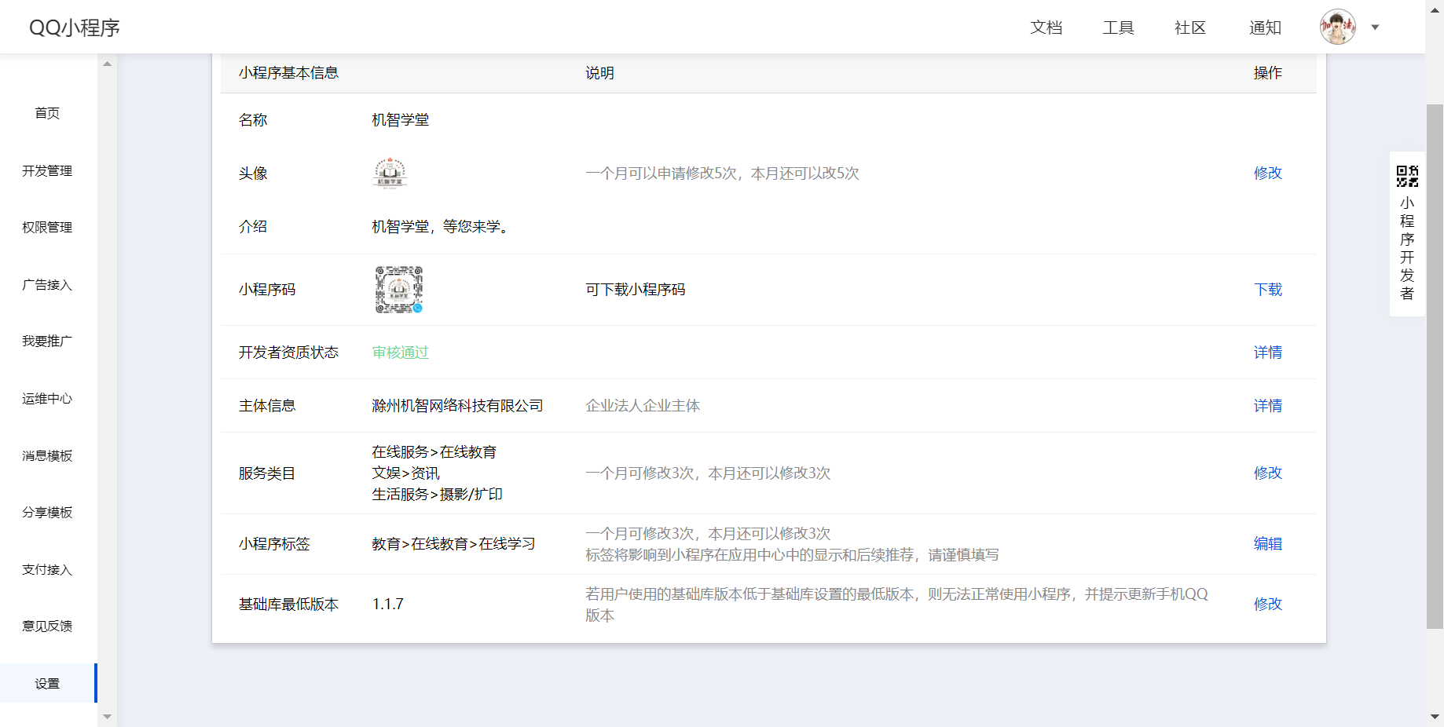Click 修改 for 基础库最低版本
Screen dimensions: 1444x727
pyautogui.click(x=1267, y=604)
